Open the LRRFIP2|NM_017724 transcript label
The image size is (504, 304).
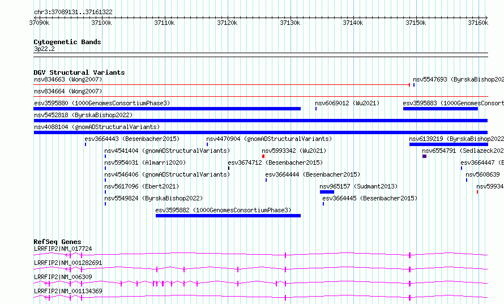63,249
